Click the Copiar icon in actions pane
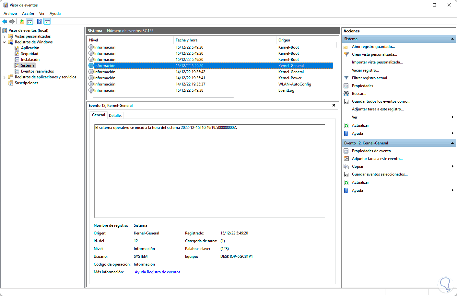Viewport: 457px width, 296px height. coord(346,166)
